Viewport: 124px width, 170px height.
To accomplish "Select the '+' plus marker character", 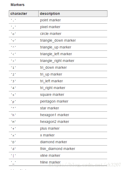I will pos(13,129).
